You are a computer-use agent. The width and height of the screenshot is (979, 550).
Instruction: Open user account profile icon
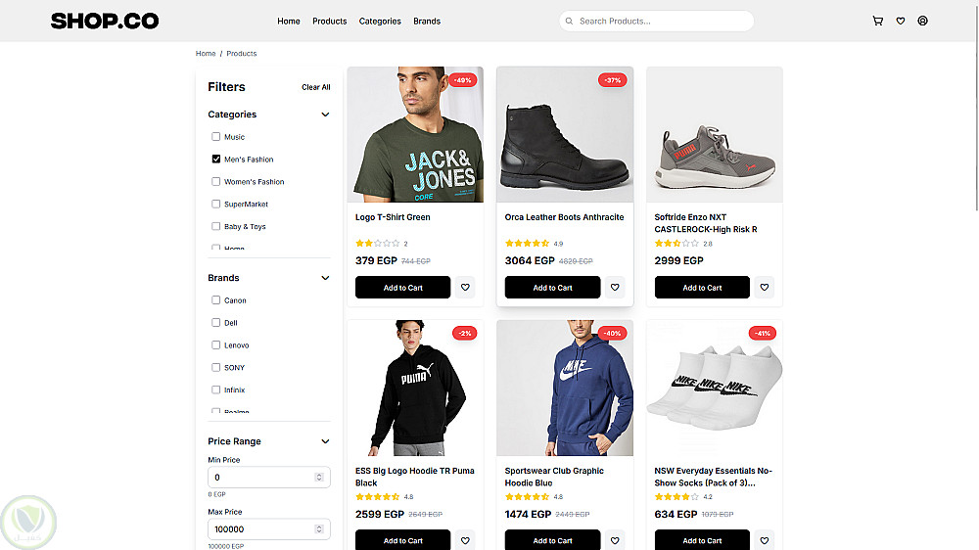pyautogui.click(x=922, y=21)
